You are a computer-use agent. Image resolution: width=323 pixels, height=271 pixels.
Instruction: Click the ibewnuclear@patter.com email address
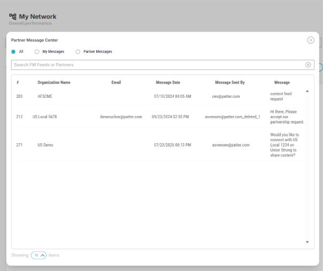(121, 117)
